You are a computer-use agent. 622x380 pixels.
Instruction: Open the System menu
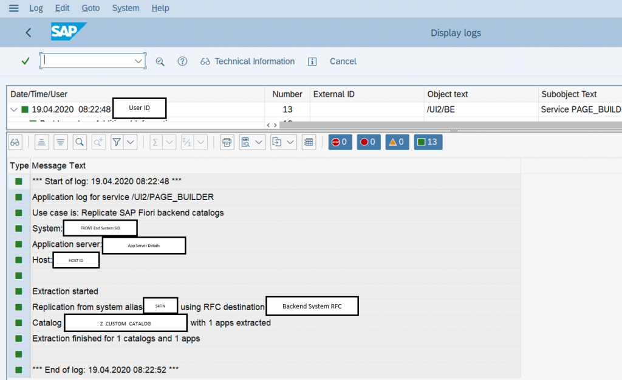coord(126,8)
